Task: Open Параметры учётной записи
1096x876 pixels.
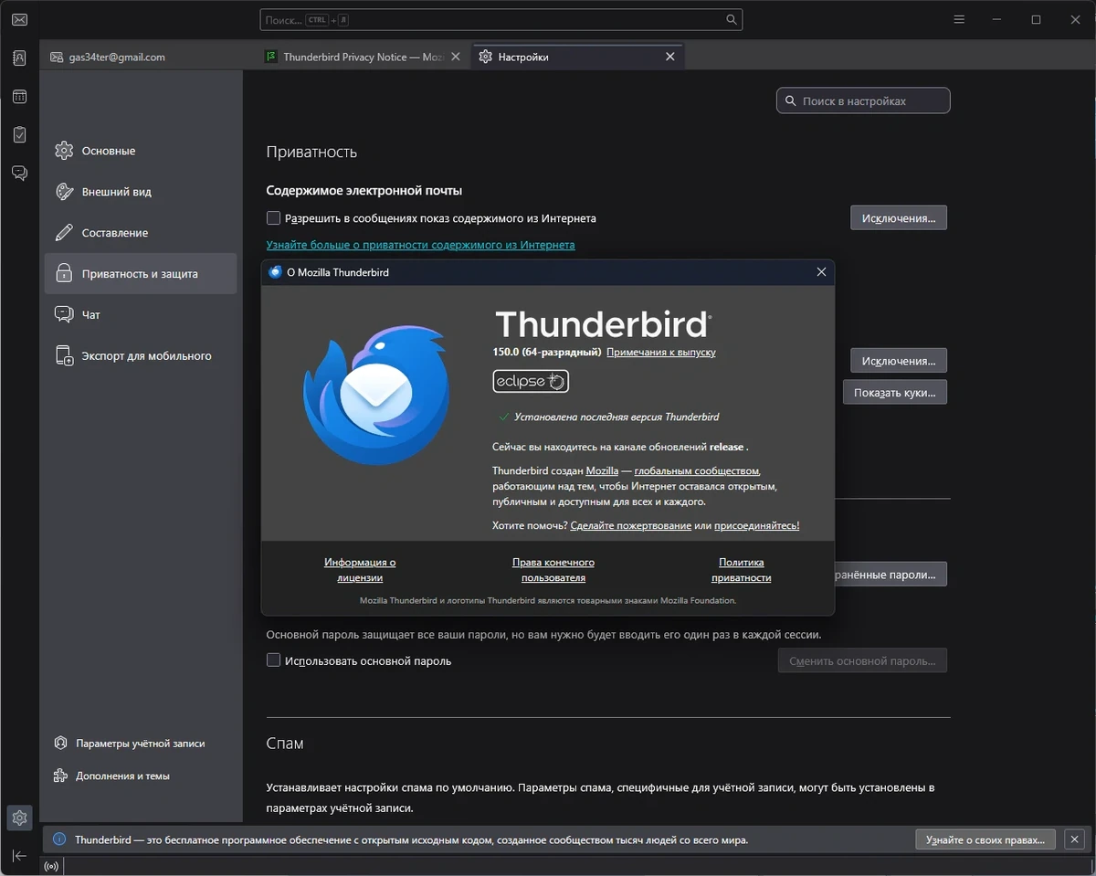Action: click(130, 744)
